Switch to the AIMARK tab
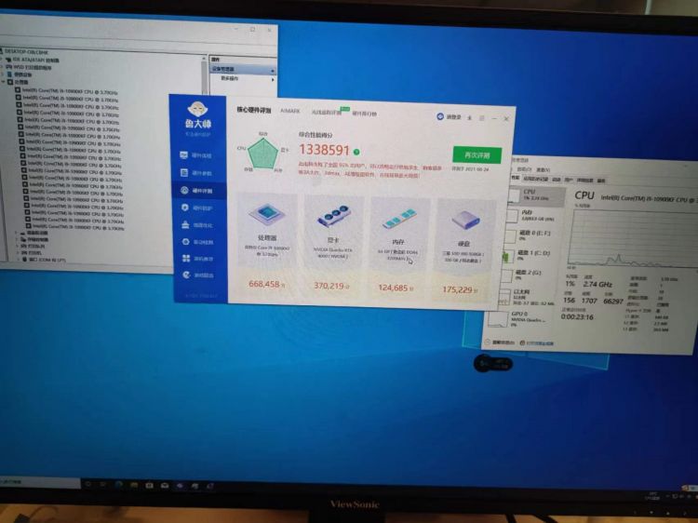The width and height of the screenshot is (698, 523). point(290,112)
